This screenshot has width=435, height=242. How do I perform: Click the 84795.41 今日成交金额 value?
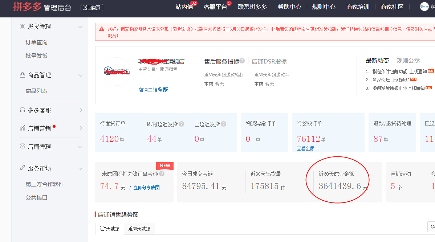click(x=200, y=186)
